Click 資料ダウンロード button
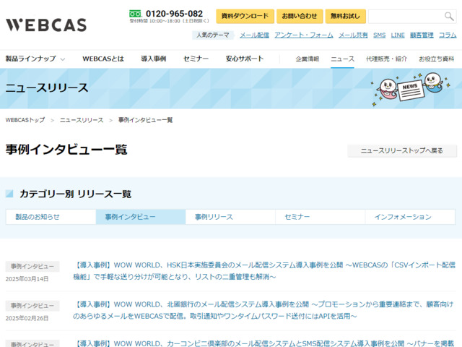 coord(245,16)
